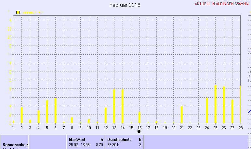Click the 24 hour y-axis label

(x=10, y=20)
